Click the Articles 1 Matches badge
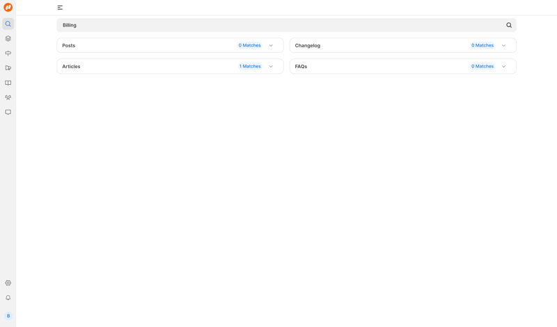557x327 pixels. tap(250, 66)
